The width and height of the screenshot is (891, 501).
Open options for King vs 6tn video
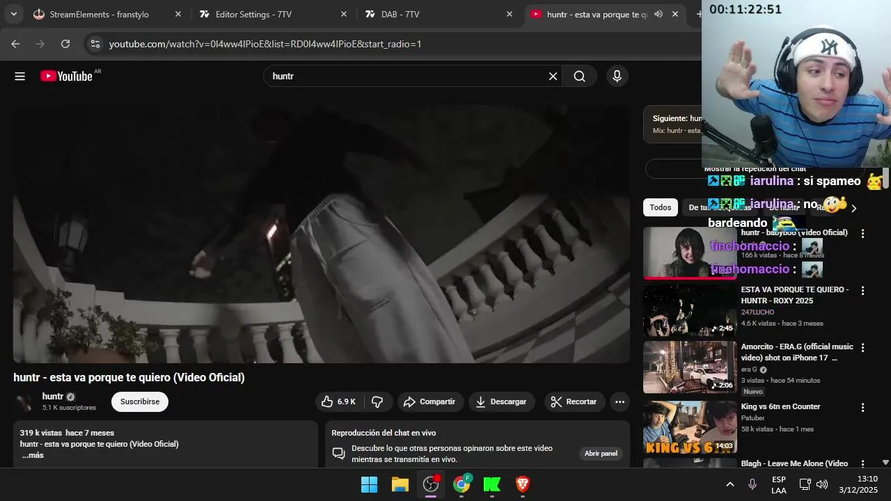pyautogui.click(x=862, y=407)
